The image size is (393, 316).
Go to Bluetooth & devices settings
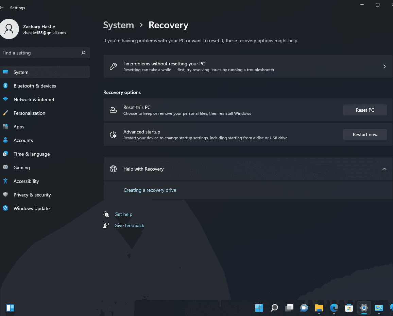pos(45,85)
